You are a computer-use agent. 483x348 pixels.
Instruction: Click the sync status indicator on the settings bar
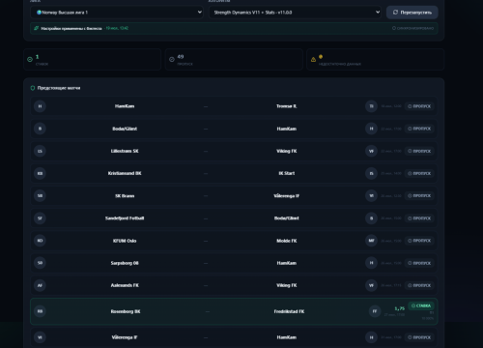coord(412,28)
